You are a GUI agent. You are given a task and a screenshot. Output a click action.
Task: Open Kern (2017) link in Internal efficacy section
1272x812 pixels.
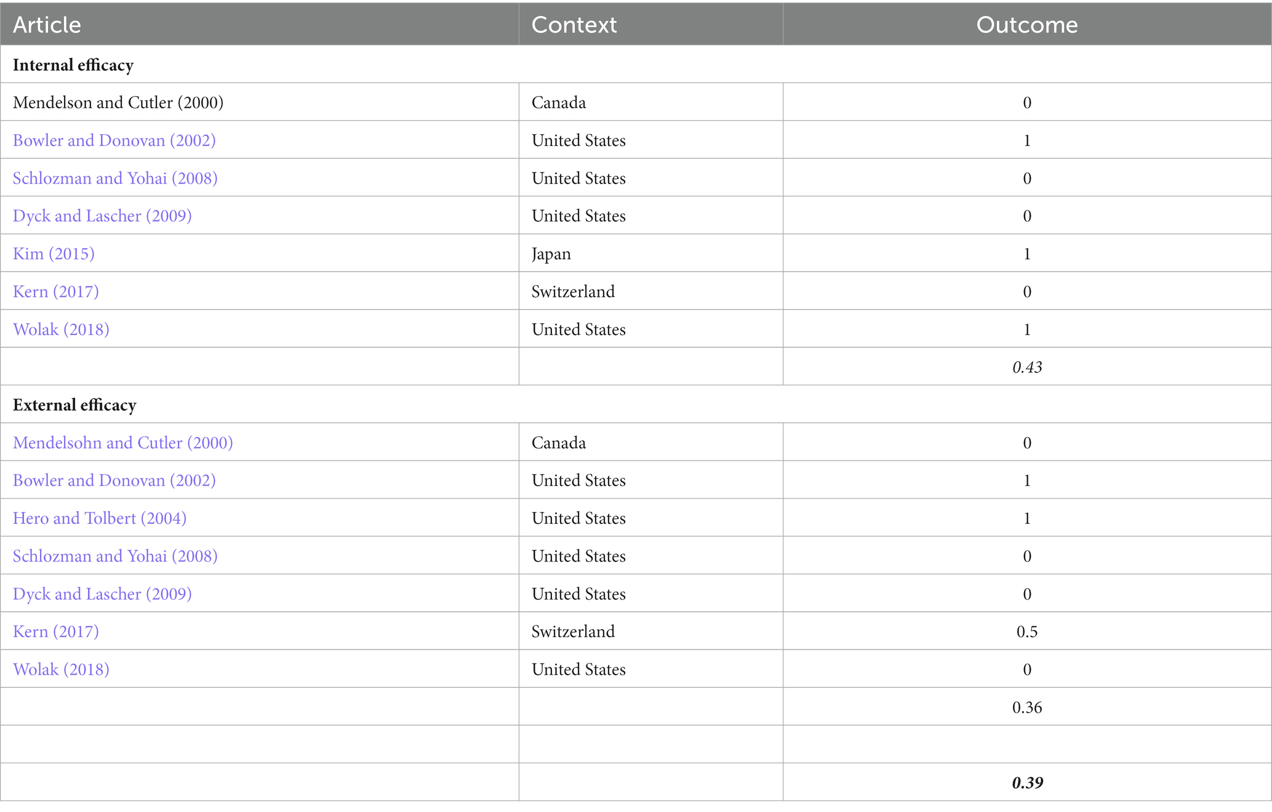coord(56,291)
